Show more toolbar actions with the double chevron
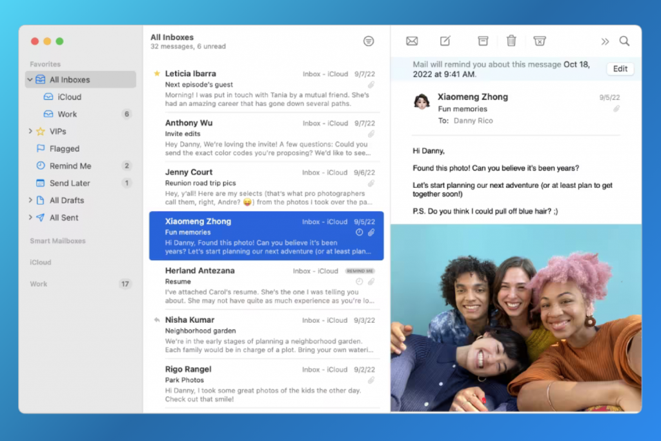The width and height of the screenshot is (661, 441). tap(605, 41)
